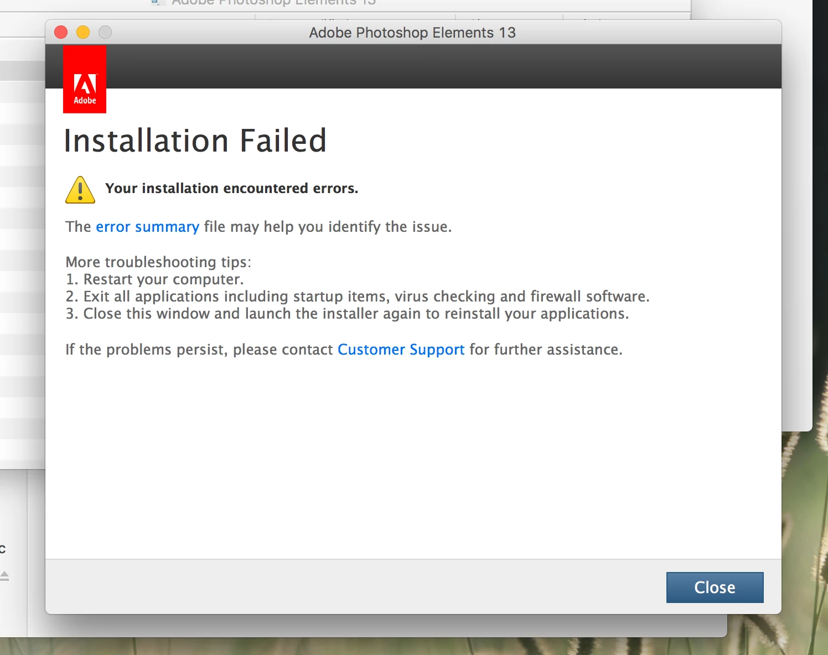Open the Customer Support link
This screenshot has height=655, width=828.
tap(401, 350)
